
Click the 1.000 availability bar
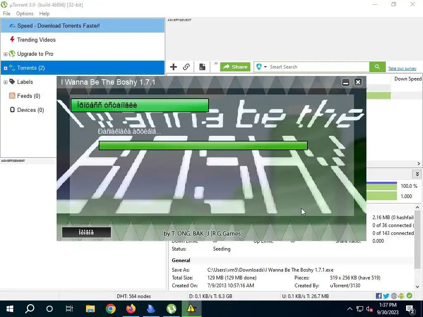pos(381,196)
